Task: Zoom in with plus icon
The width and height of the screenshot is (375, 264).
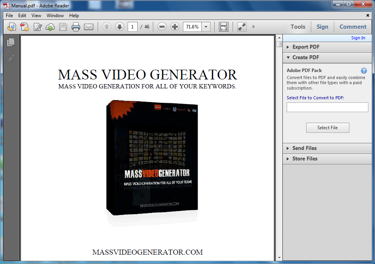Action: tap(175, 26)
